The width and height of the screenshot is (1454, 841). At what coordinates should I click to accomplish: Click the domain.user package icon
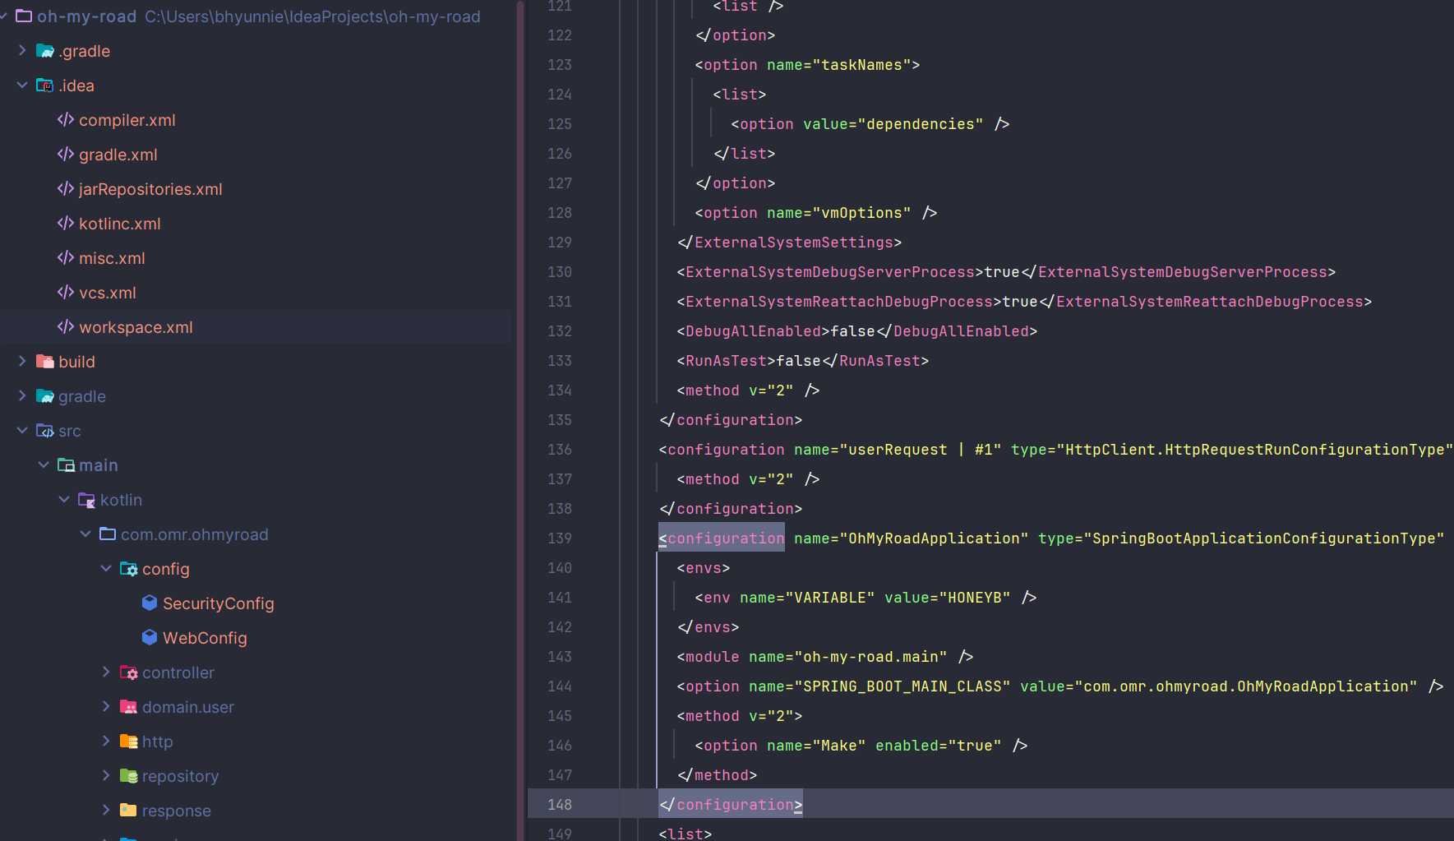[x=129, y=707]
